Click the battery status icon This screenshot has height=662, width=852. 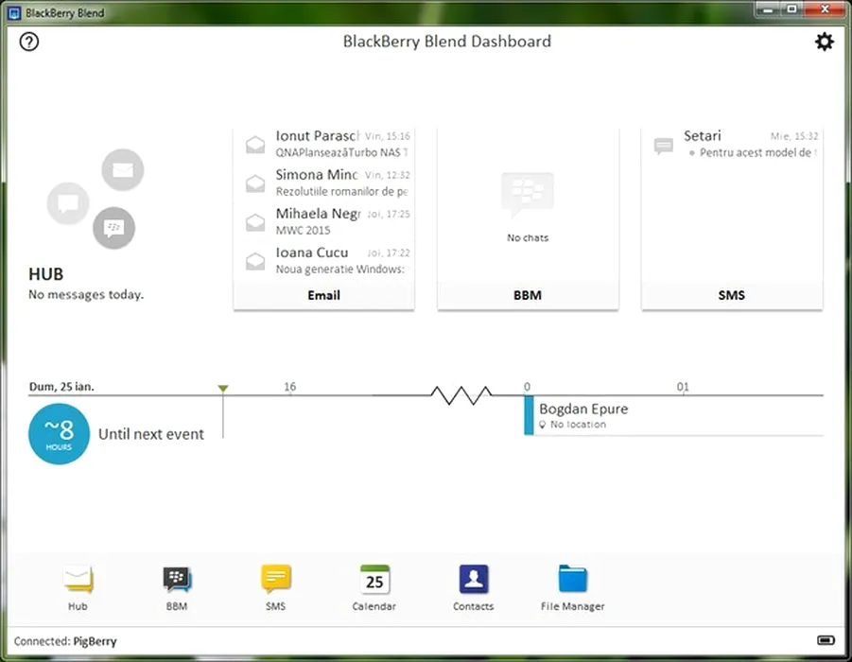point(826,640)
